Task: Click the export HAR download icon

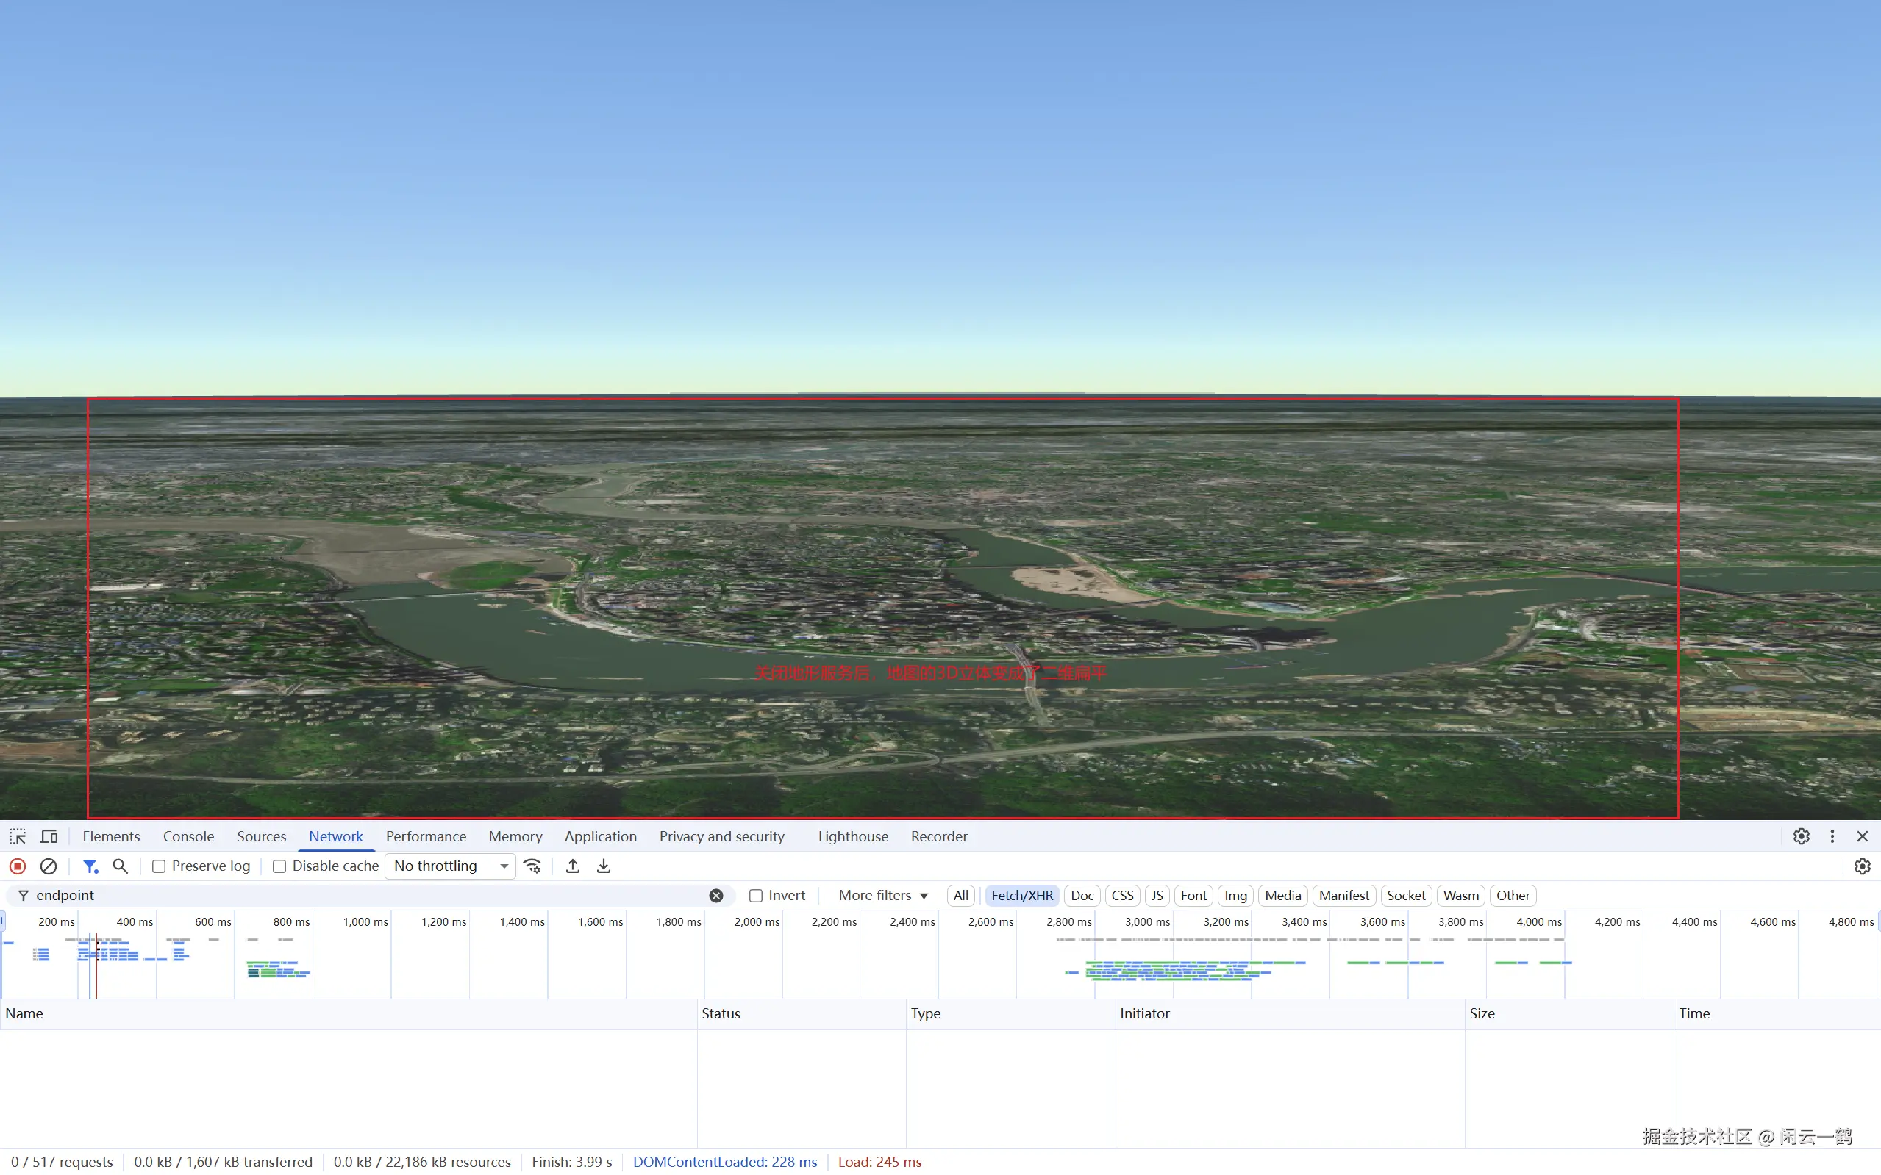Action: tap(604, 866)
